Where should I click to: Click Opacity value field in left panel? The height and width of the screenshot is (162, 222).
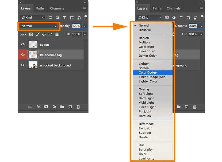pyautogui.click(x=76, y=26)
